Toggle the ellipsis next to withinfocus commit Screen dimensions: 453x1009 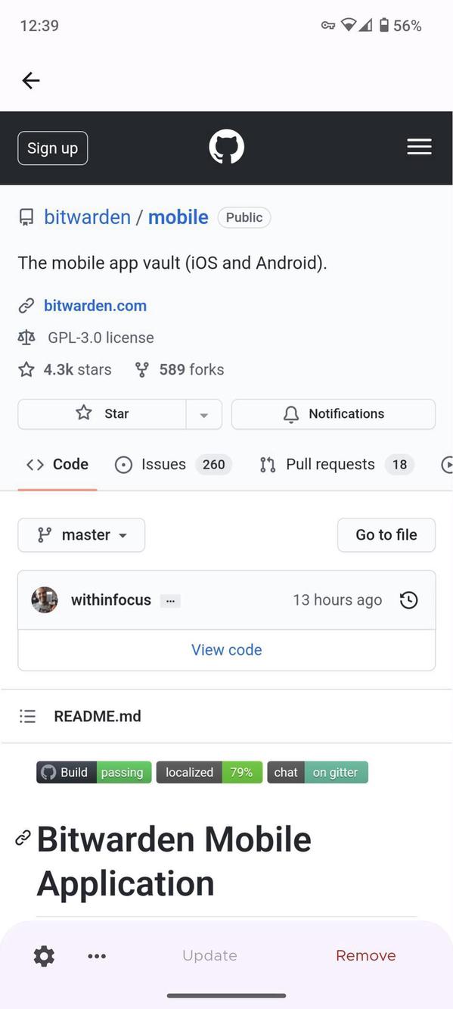tap(170, 600)
